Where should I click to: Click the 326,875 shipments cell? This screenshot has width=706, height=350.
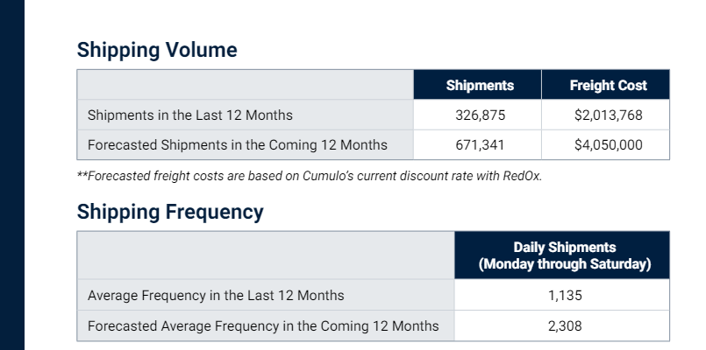(x=478, y=115)
